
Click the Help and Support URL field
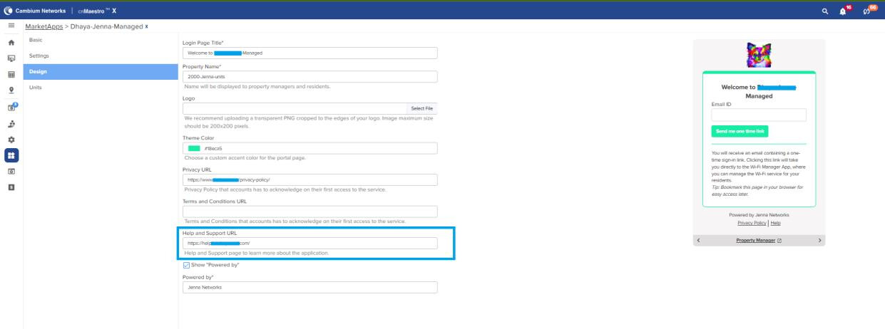tap(310, 244)
